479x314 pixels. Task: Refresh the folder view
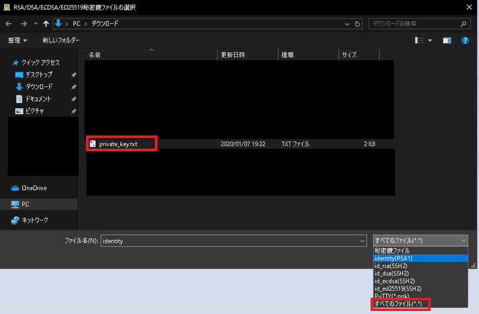point(357,24)
